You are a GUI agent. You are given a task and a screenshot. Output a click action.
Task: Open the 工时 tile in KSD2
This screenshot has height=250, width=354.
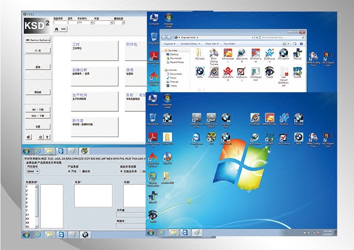pyautogui.click(x=95, y=51)
